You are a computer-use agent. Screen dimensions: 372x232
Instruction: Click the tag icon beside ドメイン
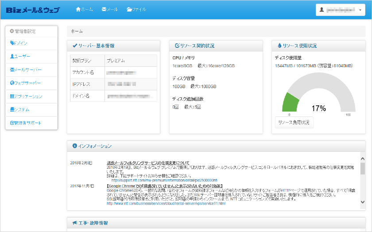click(x=12, y=43)
